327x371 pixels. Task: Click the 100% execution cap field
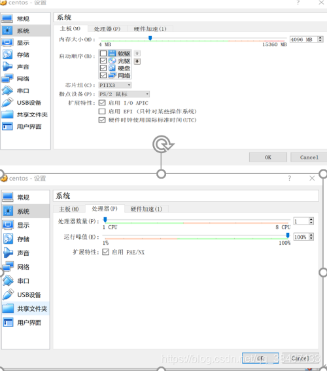click(x=301, y=237)
